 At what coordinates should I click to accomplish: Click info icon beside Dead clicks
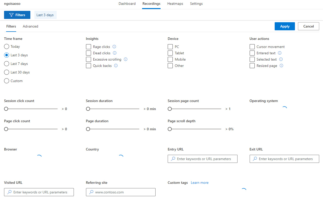coord(115,53)
